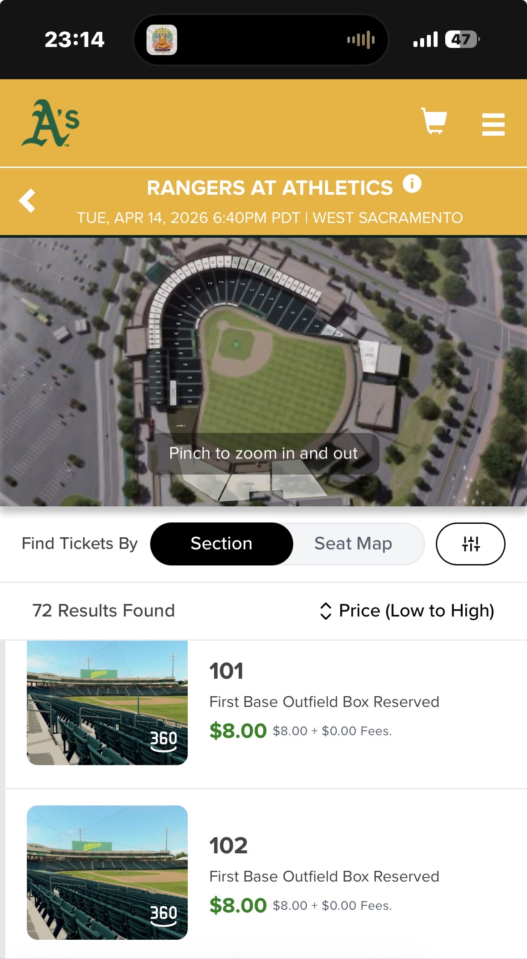
Task: Tap the event info icon
Action: click(412, 184)
